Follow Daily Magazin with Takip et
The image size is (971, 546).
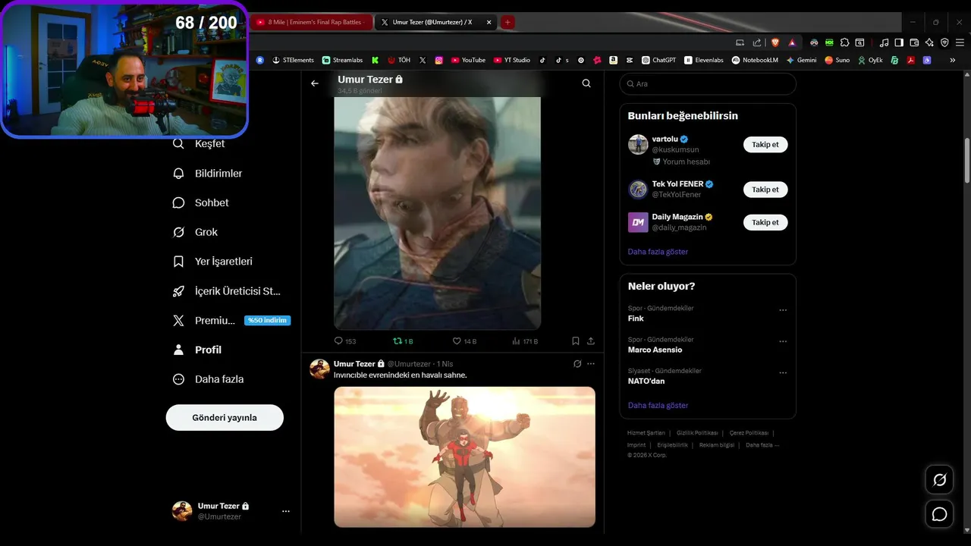click(765, 222)
